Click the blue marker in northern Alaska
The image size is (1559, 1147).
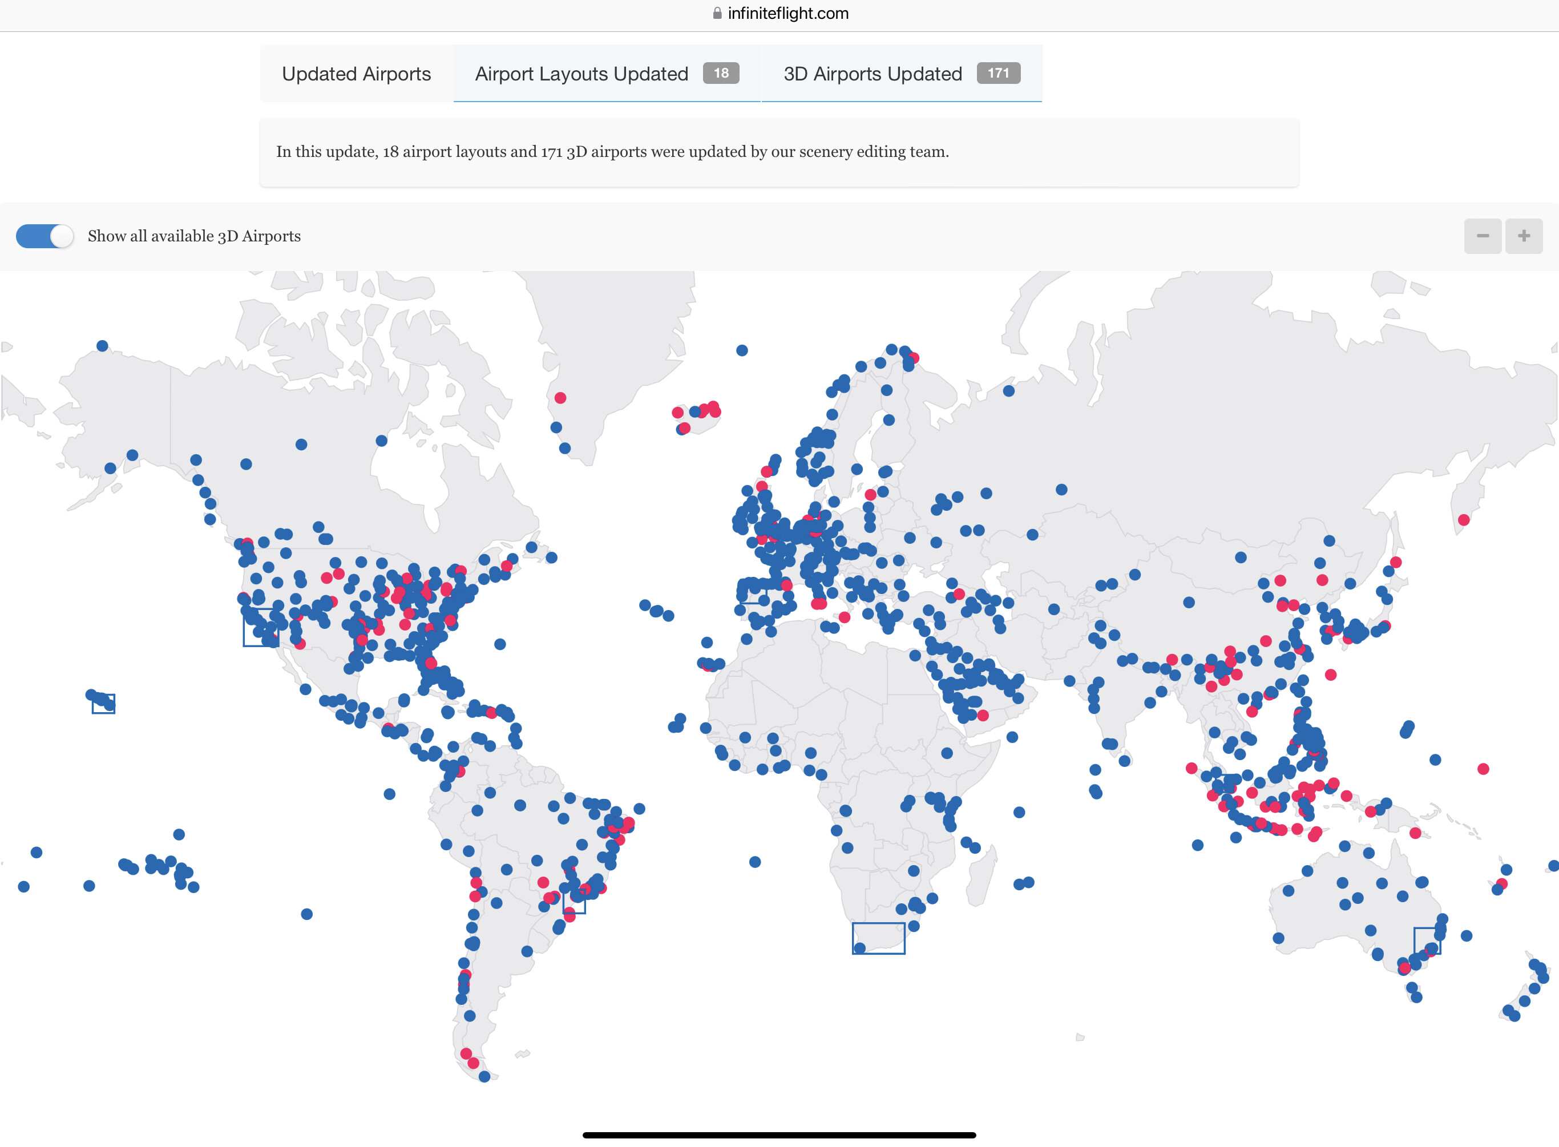point(102,346)
